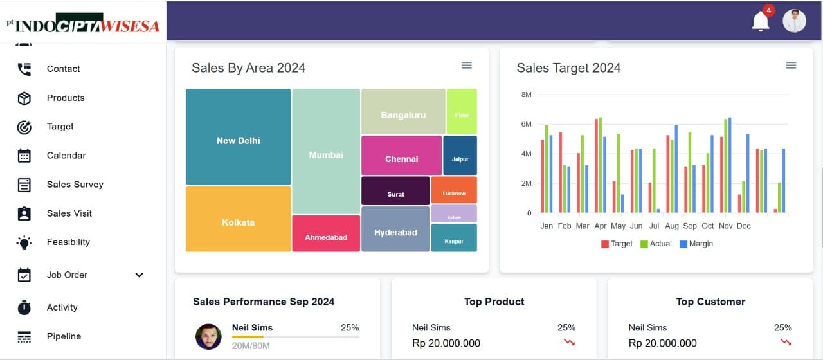Screen dimensions: 823x360
Task: Click the Target bullseye icon
Action: (x=24, y=127)
